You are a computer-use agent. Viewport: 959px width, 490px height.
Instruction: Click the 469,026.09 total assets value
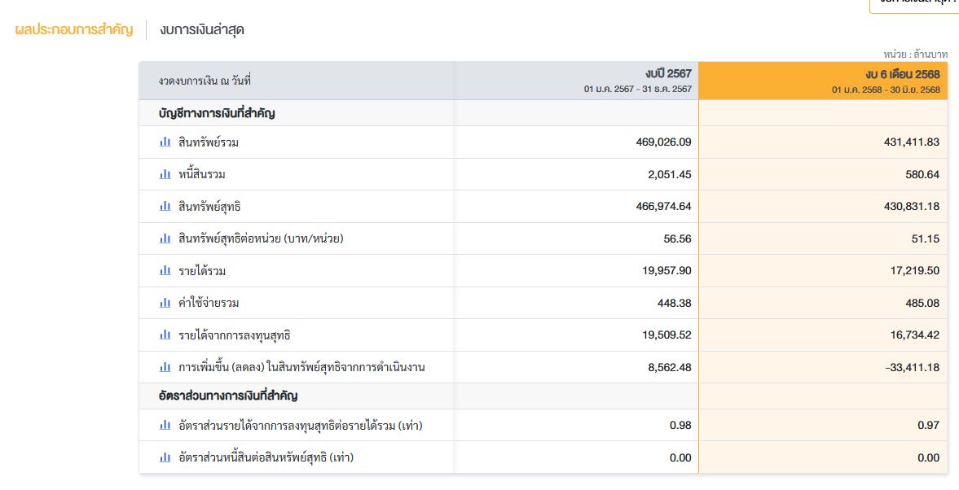coord(663,142)
